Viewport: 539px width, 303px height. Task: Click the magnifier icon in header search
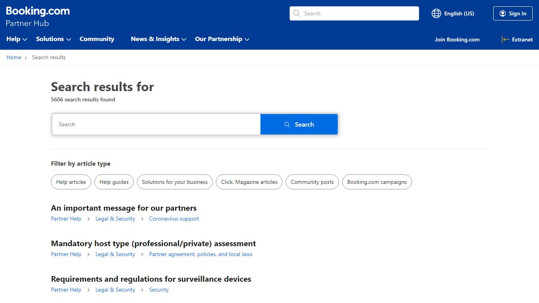pos(297,13)
